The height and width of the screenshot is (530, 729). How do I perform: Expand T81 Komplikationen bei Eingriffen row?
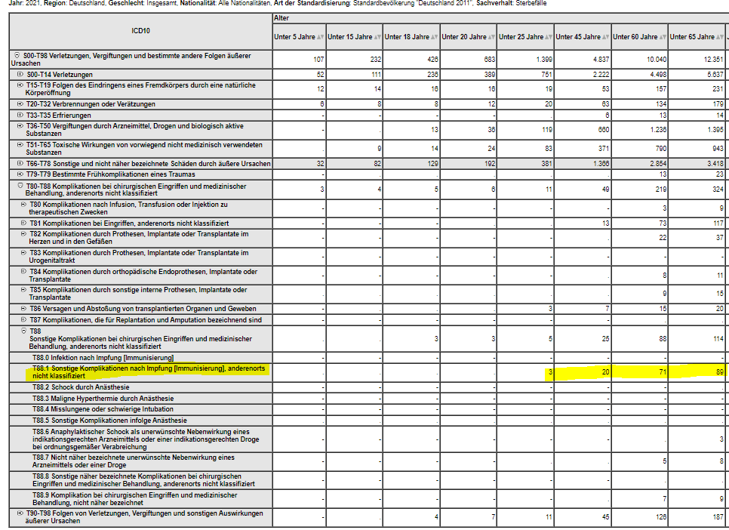point(24,223)
